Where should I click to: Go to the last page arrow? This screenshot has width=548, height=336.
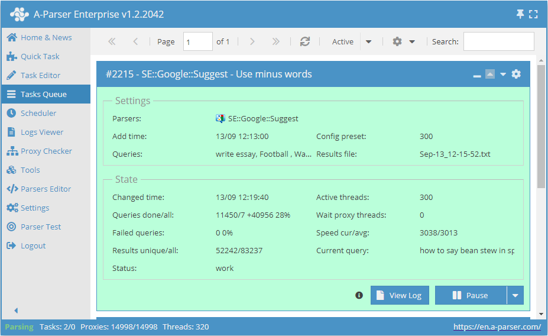click(275, 41)
